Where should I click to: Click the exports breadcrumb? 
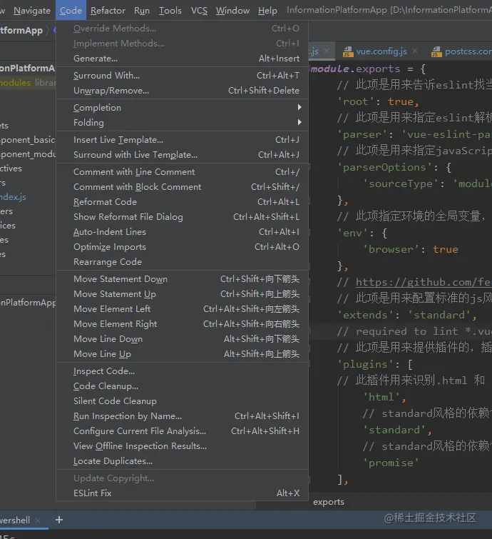pos(329,502)
